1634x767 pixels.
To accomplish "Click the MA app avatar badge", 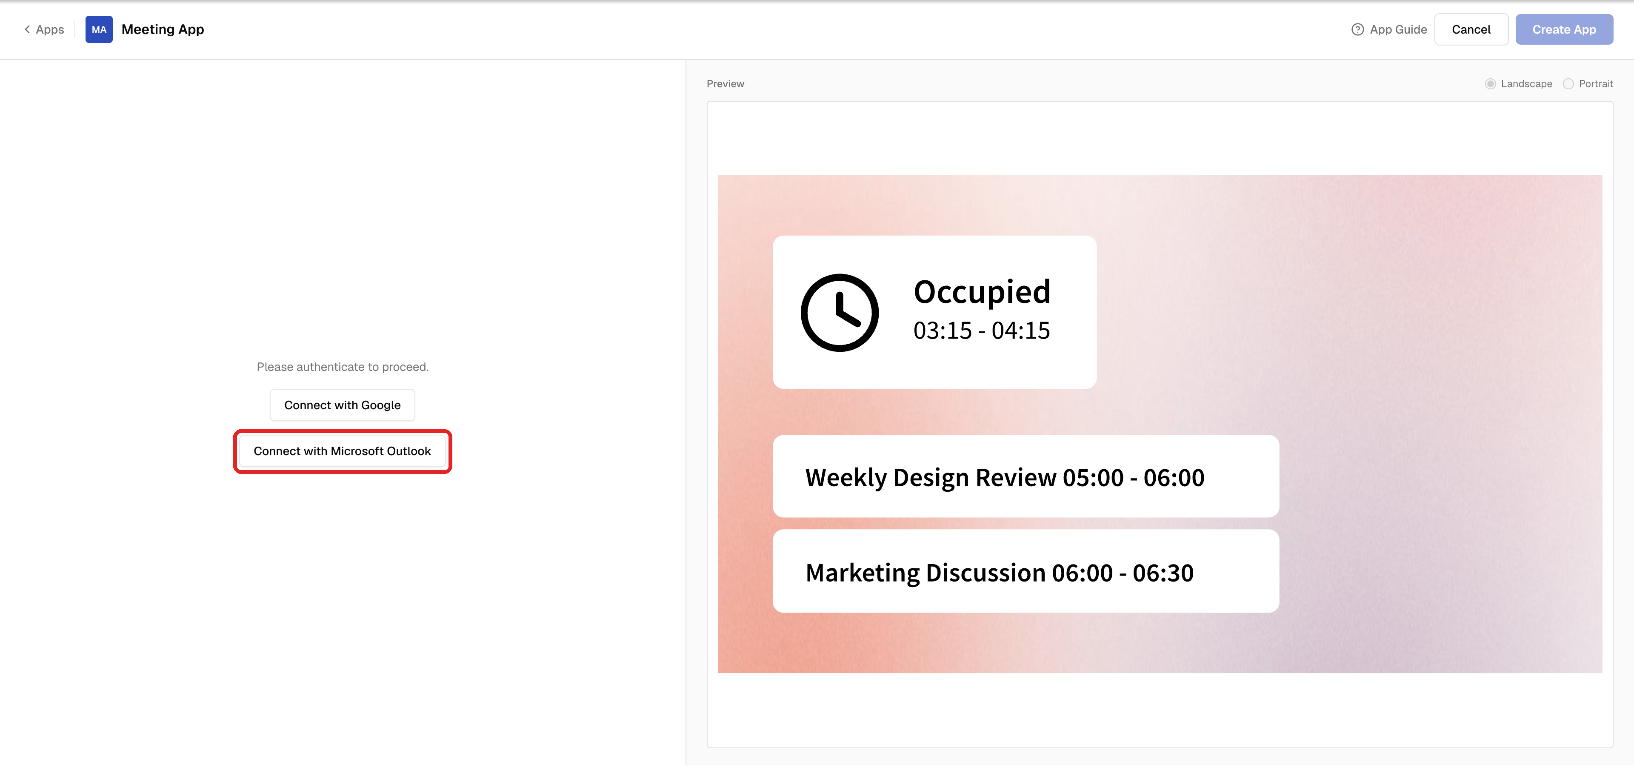I will [99, 30].
